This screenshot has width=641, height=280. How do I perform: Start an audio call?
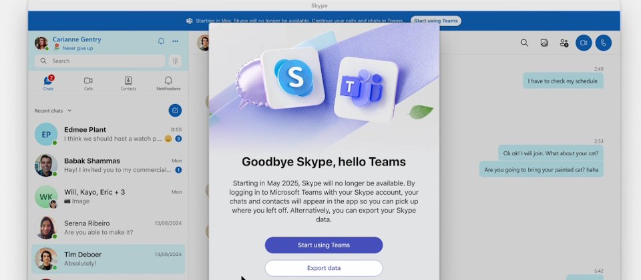pos(604,43)
